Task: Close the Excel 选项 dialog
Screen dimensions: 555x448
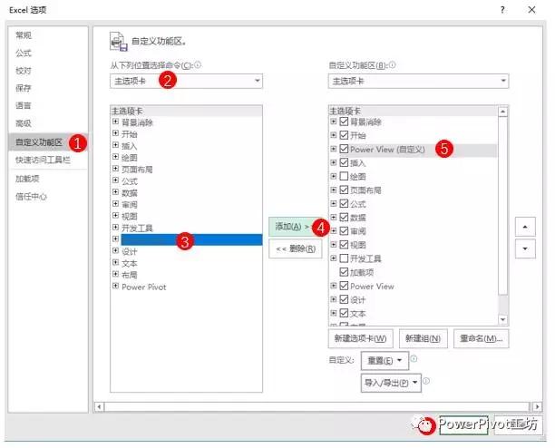Action: pos(531,10)
